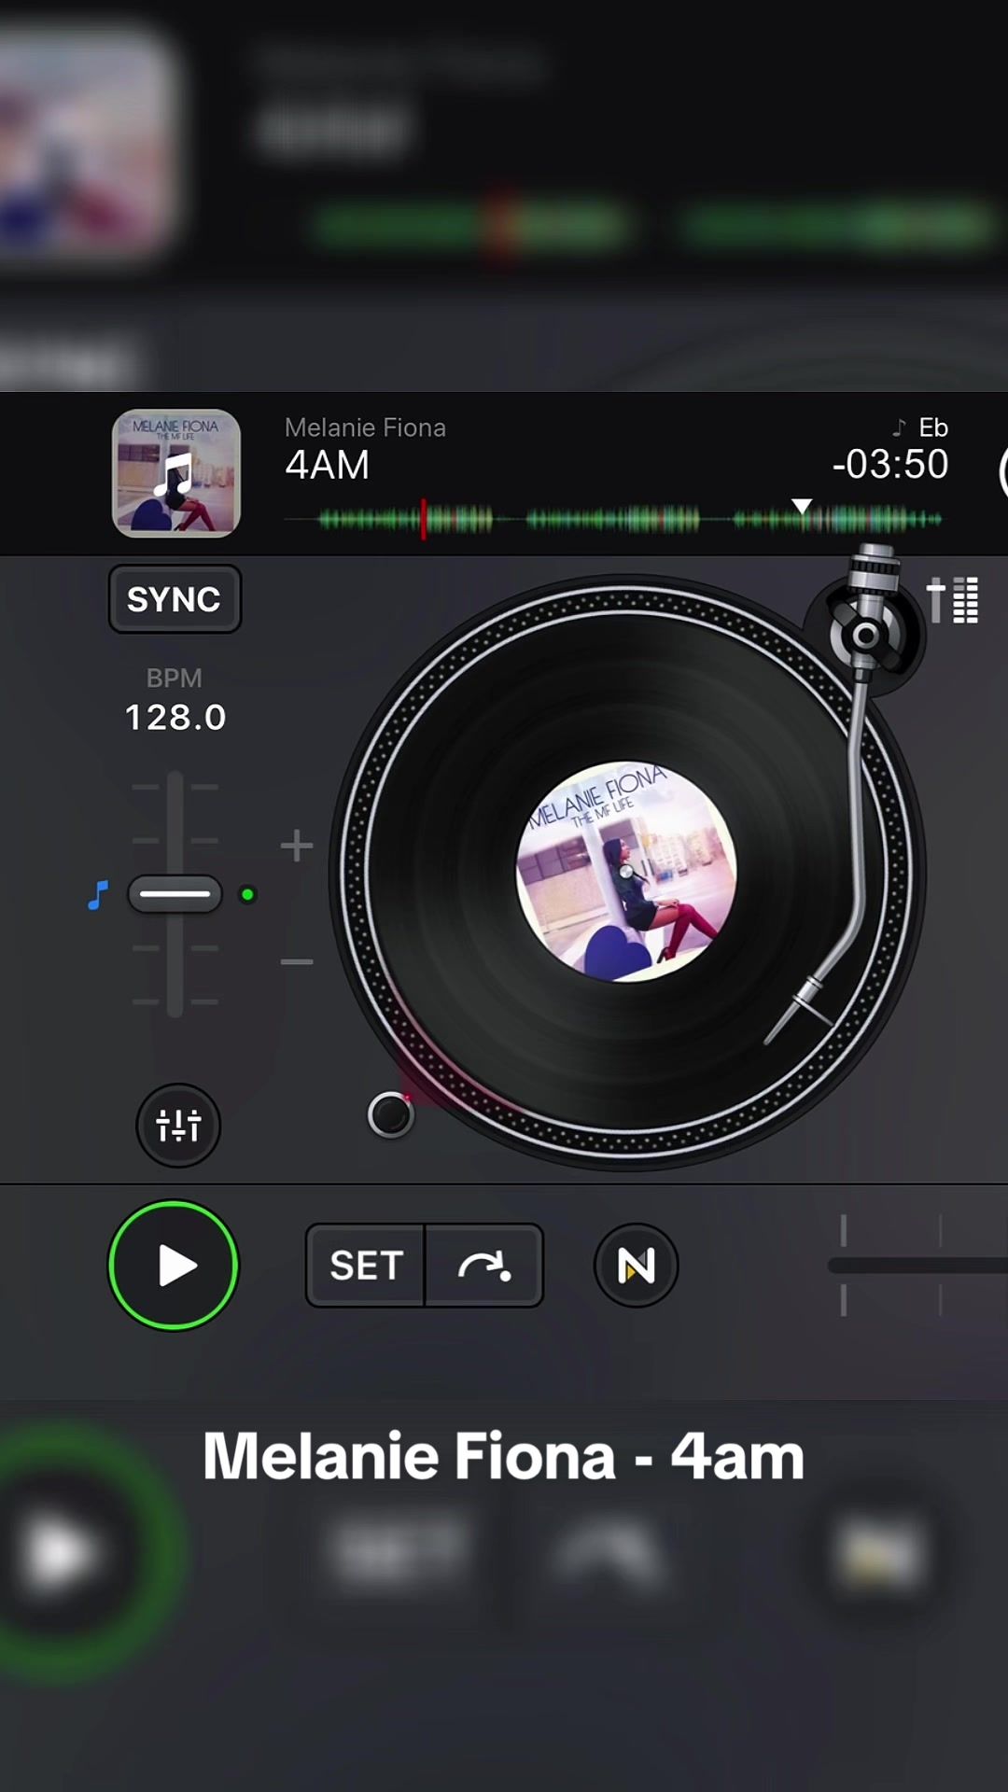Select the BPM value 128.0

pos(175,717)
